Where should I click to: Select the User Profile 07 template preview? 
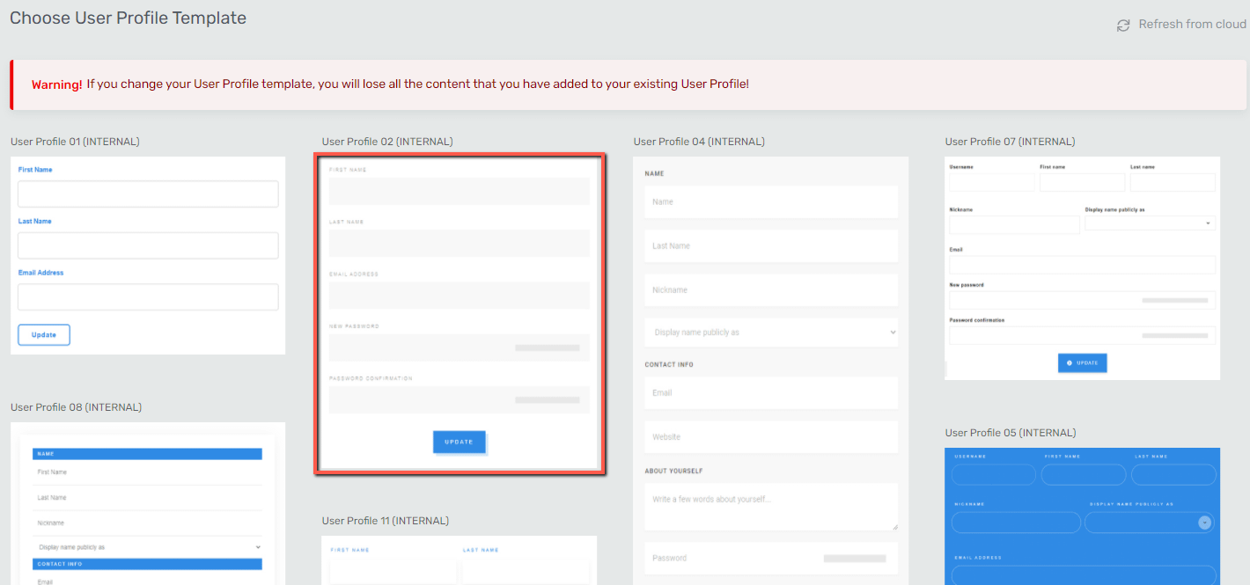pyautogui.click(x=1082, y=268)
